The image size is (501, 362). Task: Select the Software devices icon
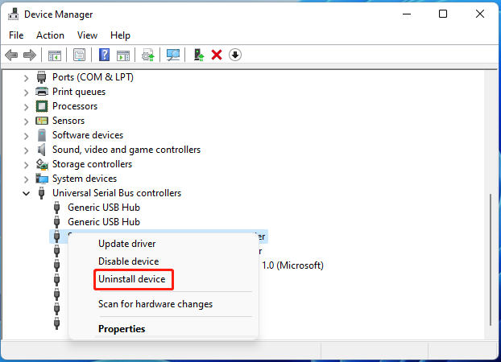coord(42,135)
